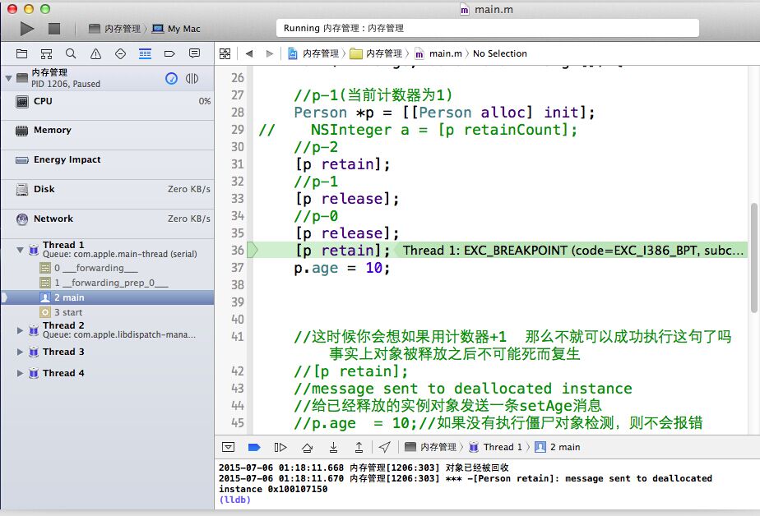Click the 内存管理 project breadcrumb in the jump bar

pos(313,53)
